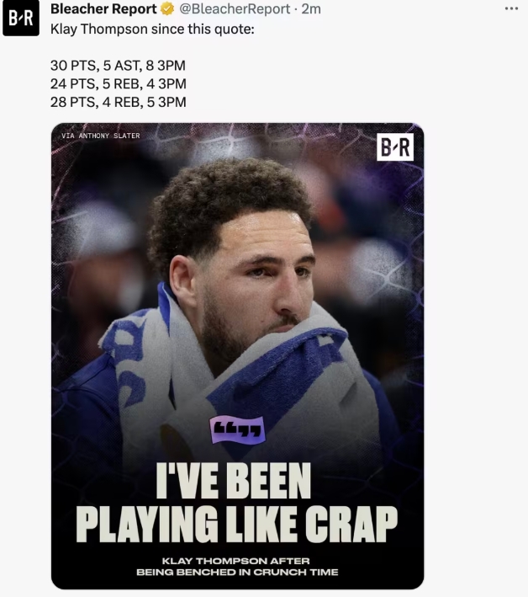Image resolution: width=528 pixels, height=597 pixels.
Task: Open the tweet via the 2m timestamp
Action: [311, 9]
